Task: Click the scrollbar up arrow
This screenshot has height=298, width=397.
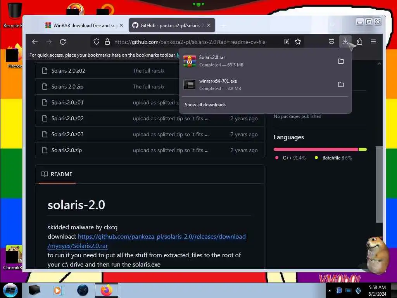Action: pyautogui.click(x=379, y=64)
